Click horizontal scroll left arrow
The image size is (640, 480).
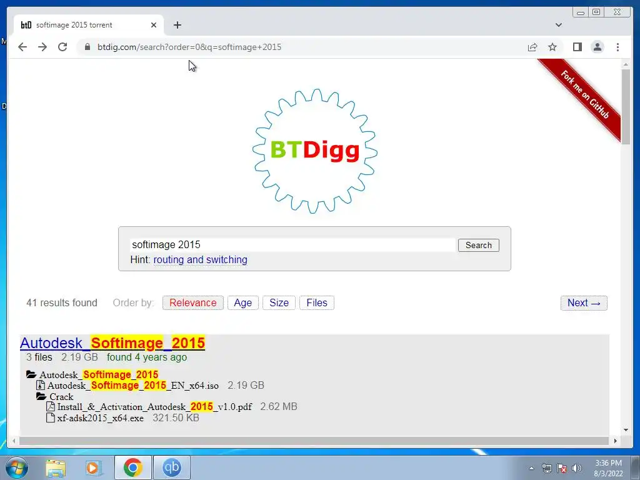[x=14, y=441]
